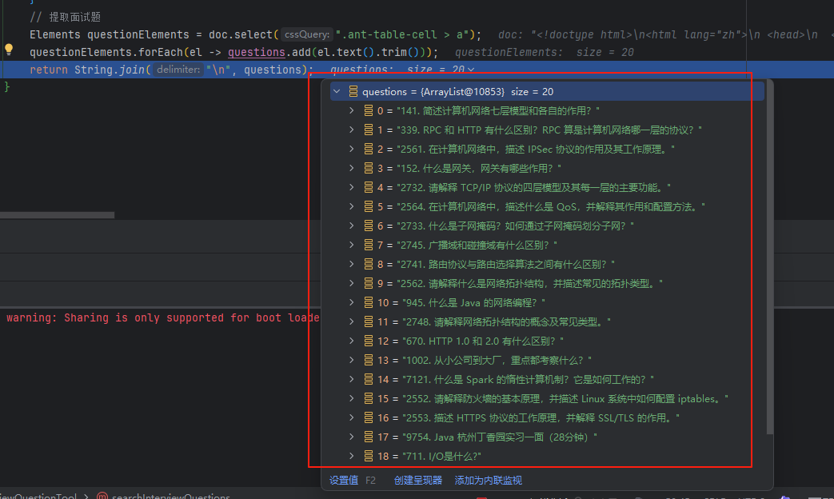The image size is (834, 499).
Task: Expand entry 1 starting with "339. RPC"
Action: (x=352, y=130)
